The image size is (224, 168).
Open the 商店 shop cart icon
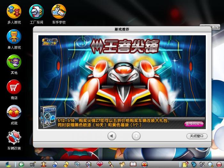point(14,87)
